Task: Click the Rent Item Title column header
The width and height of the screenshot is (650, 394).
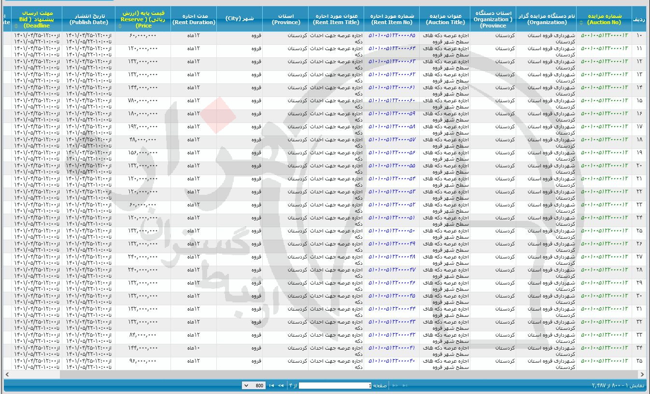Action: pyautogui.click(x=336, y=19)
